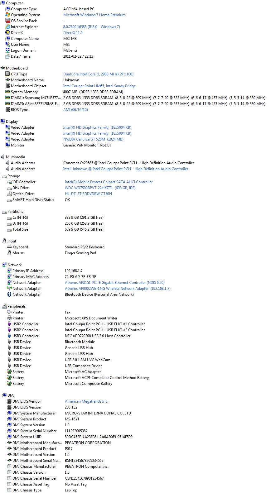Select the Logon Domain row label
Image resolution: width=271 pixels, height=493 pixels.
(x=23, y=50)
